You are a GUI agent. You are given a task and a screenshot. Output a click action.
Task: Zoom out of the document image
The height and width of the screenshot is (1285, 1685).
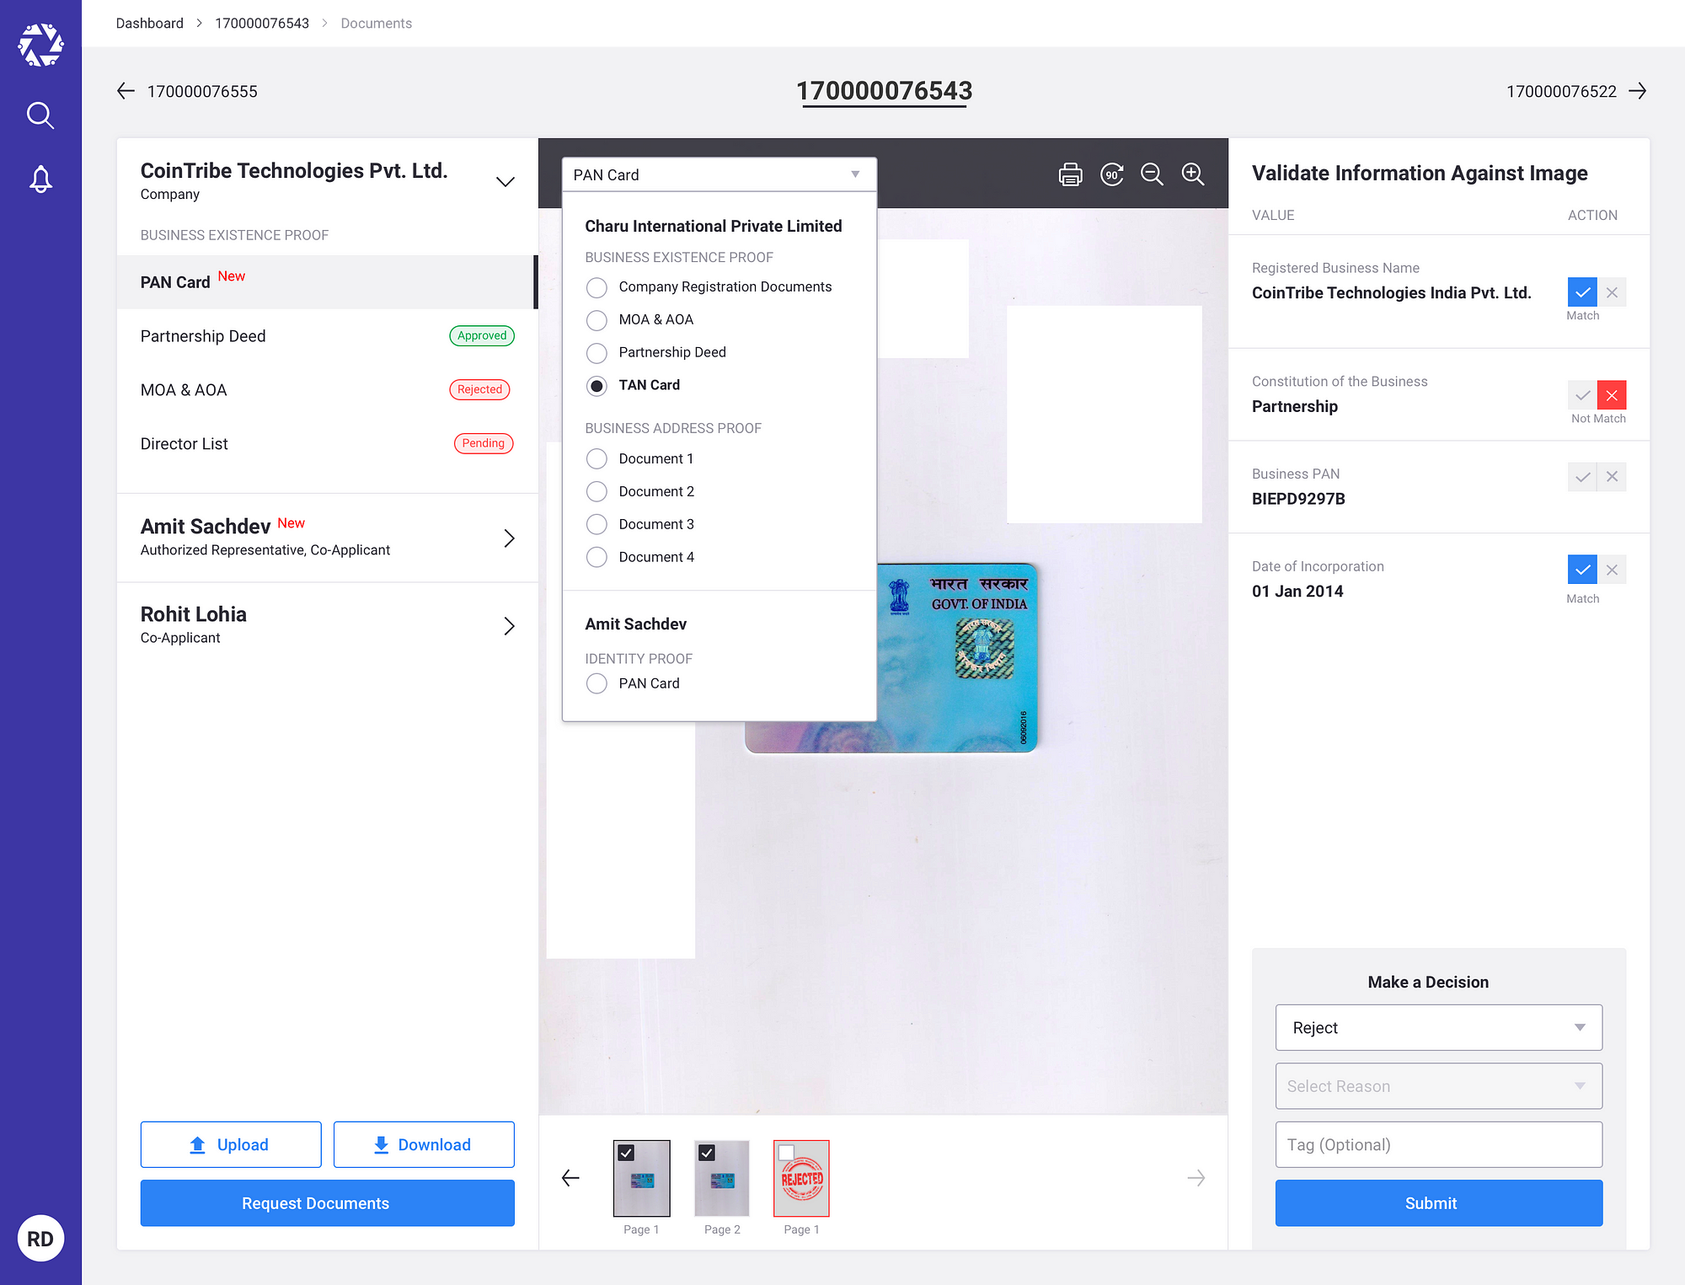coord(1152,174)
